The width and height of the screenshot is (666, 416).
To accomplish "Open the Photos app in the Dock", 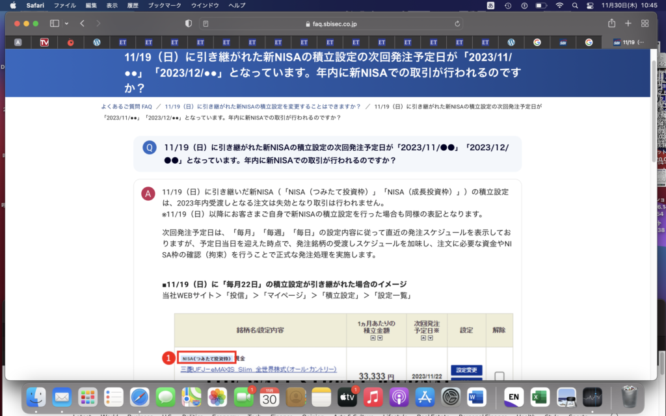I will 217,396.
